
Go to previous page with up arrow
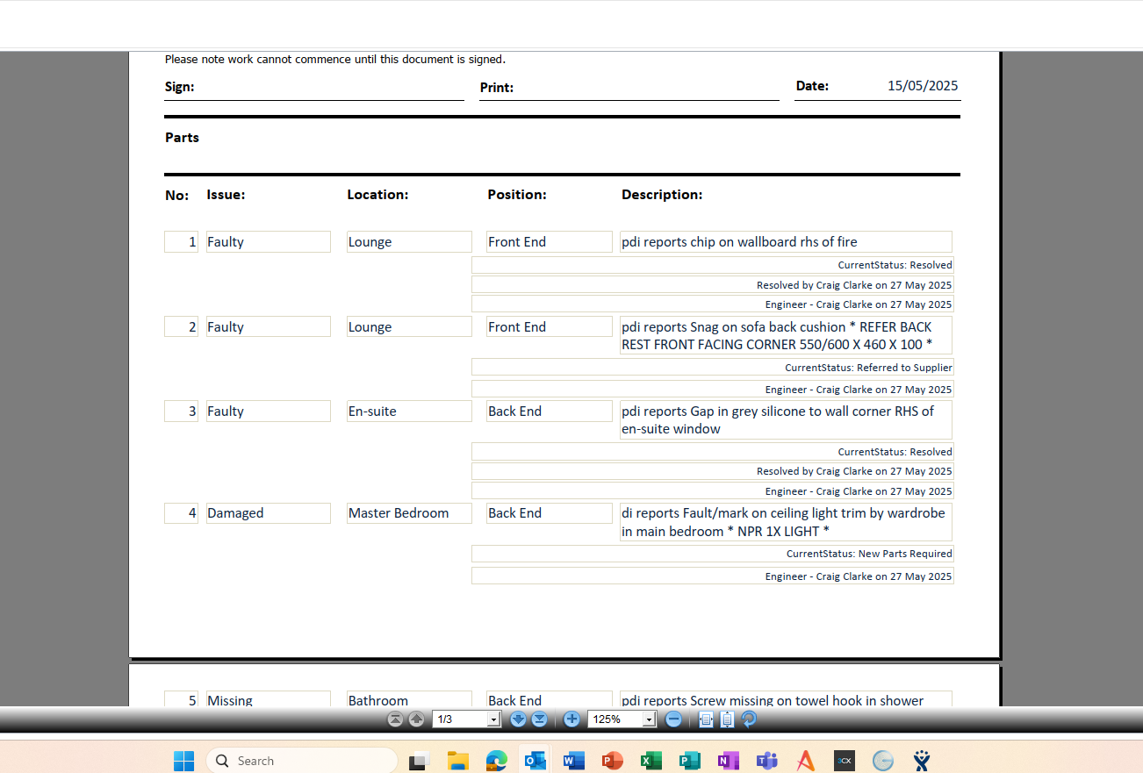(x=416, y=719)
